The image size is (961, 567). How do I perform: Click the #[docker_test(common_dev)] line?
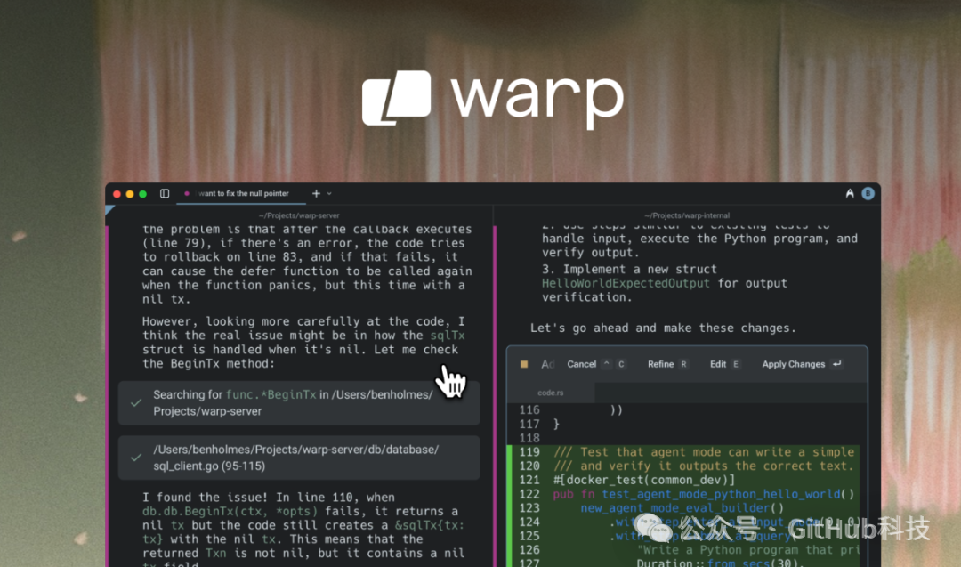[643, 480]
